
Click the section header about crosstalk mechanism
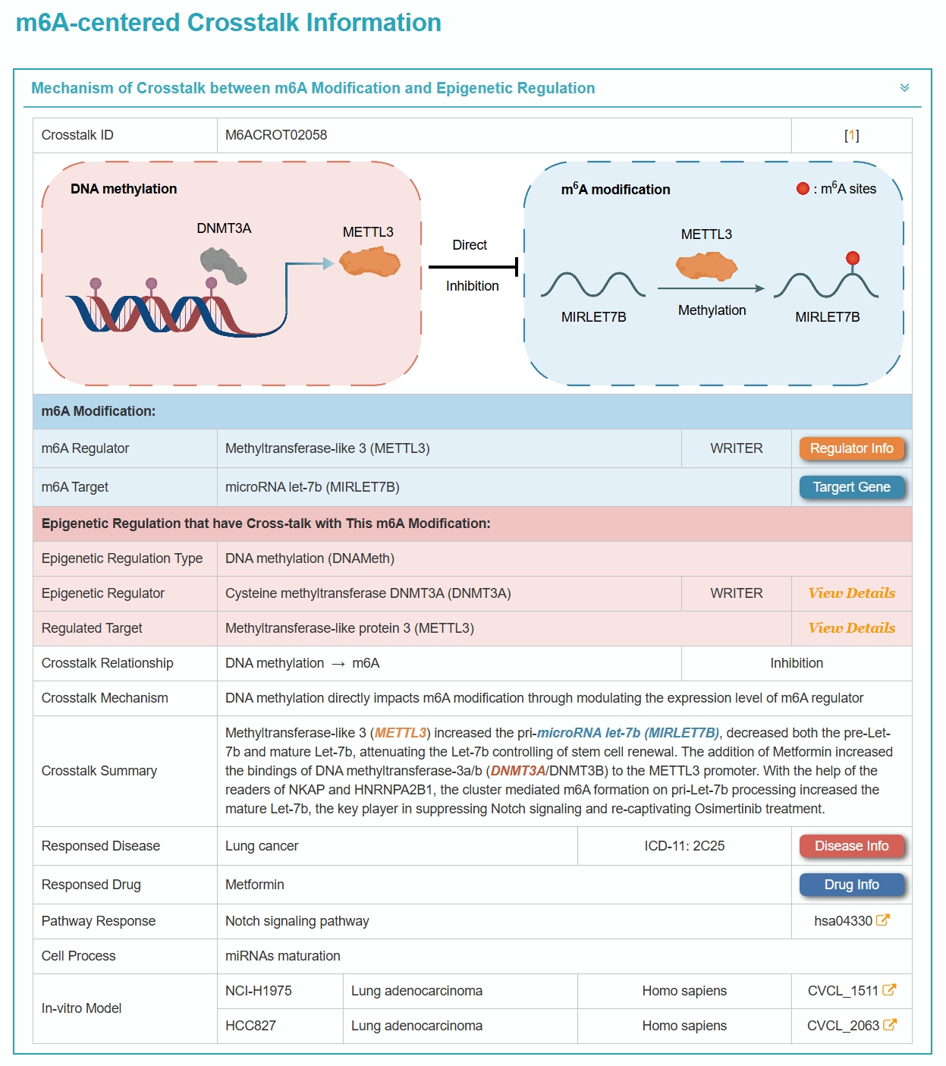pos(313,88)
